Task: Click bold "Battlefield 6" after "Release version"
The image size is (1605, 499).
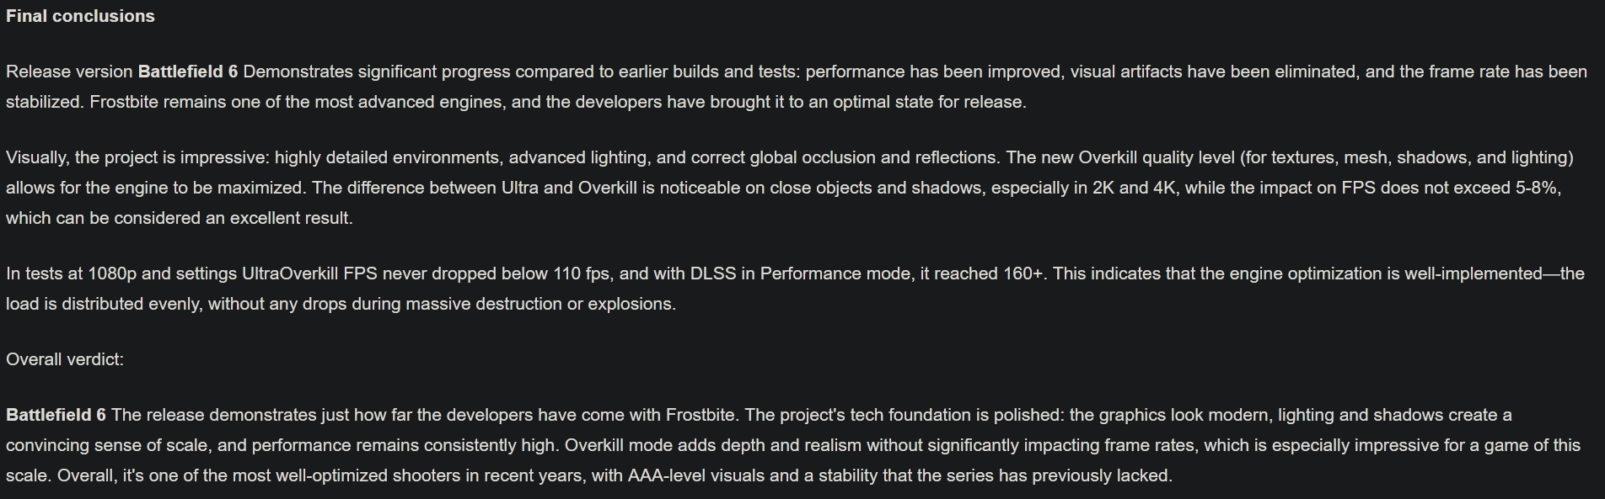Action: coord(187,72)
